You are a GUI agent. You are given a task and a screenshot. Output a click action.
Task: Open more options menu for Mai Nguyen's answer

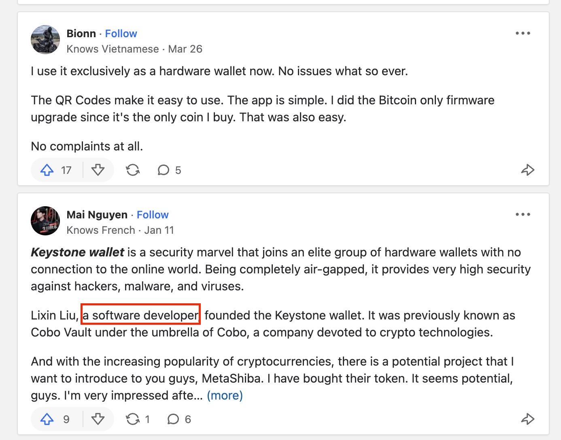pyautogui.click(x=523, y=215)
